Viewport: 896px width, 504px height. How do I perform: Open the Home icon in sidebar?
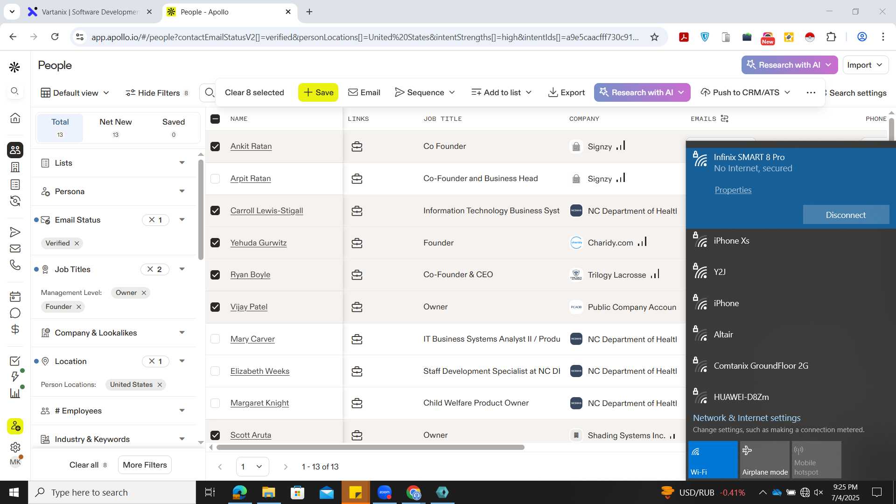(15, 118)
